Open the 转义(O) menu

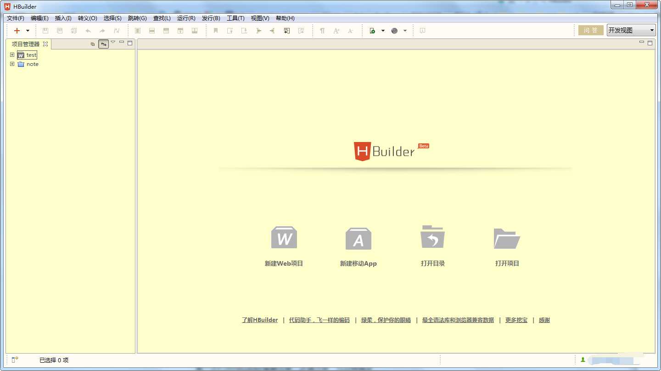(x=88, y=18)
